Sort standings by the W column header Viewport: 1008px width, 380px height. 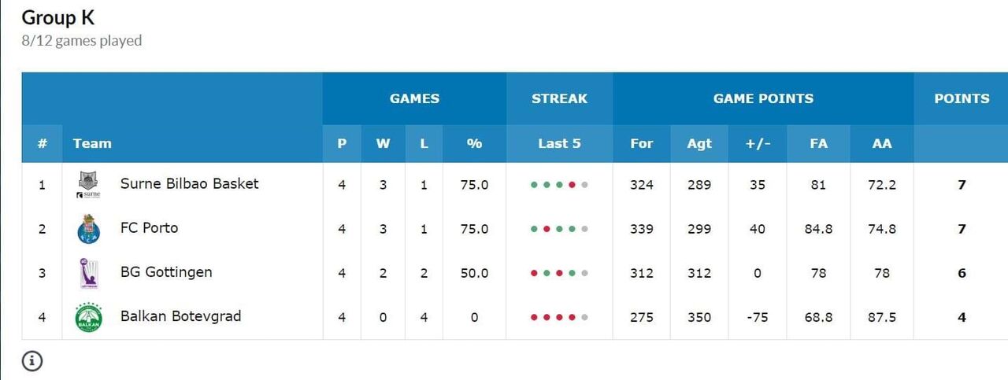383,143
